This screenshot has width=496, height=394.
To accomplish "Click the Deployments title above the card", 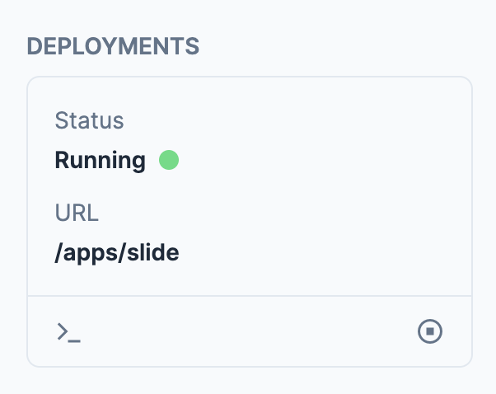I will click(113, 46).
